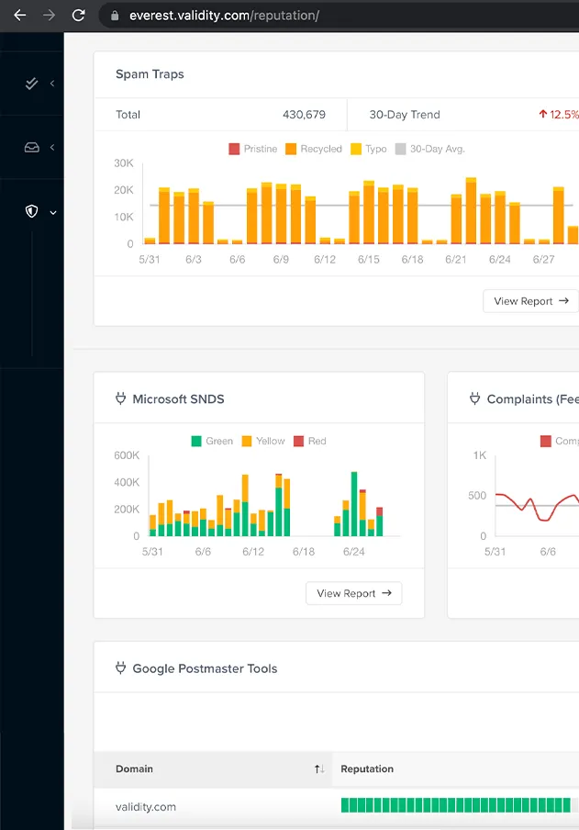Open the double-checkmark sidebar icon
579x830 pixels.
(x=32, y=84)
